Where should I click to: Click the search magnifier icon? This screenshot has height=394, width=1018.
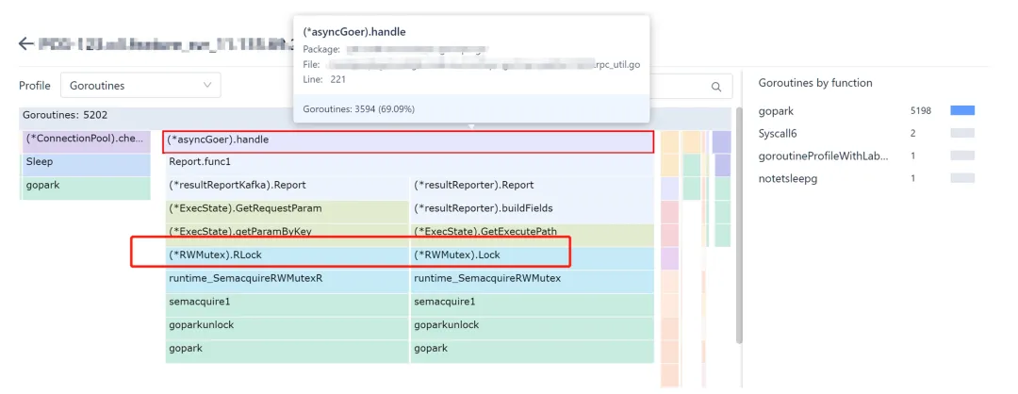click(716, 86)
